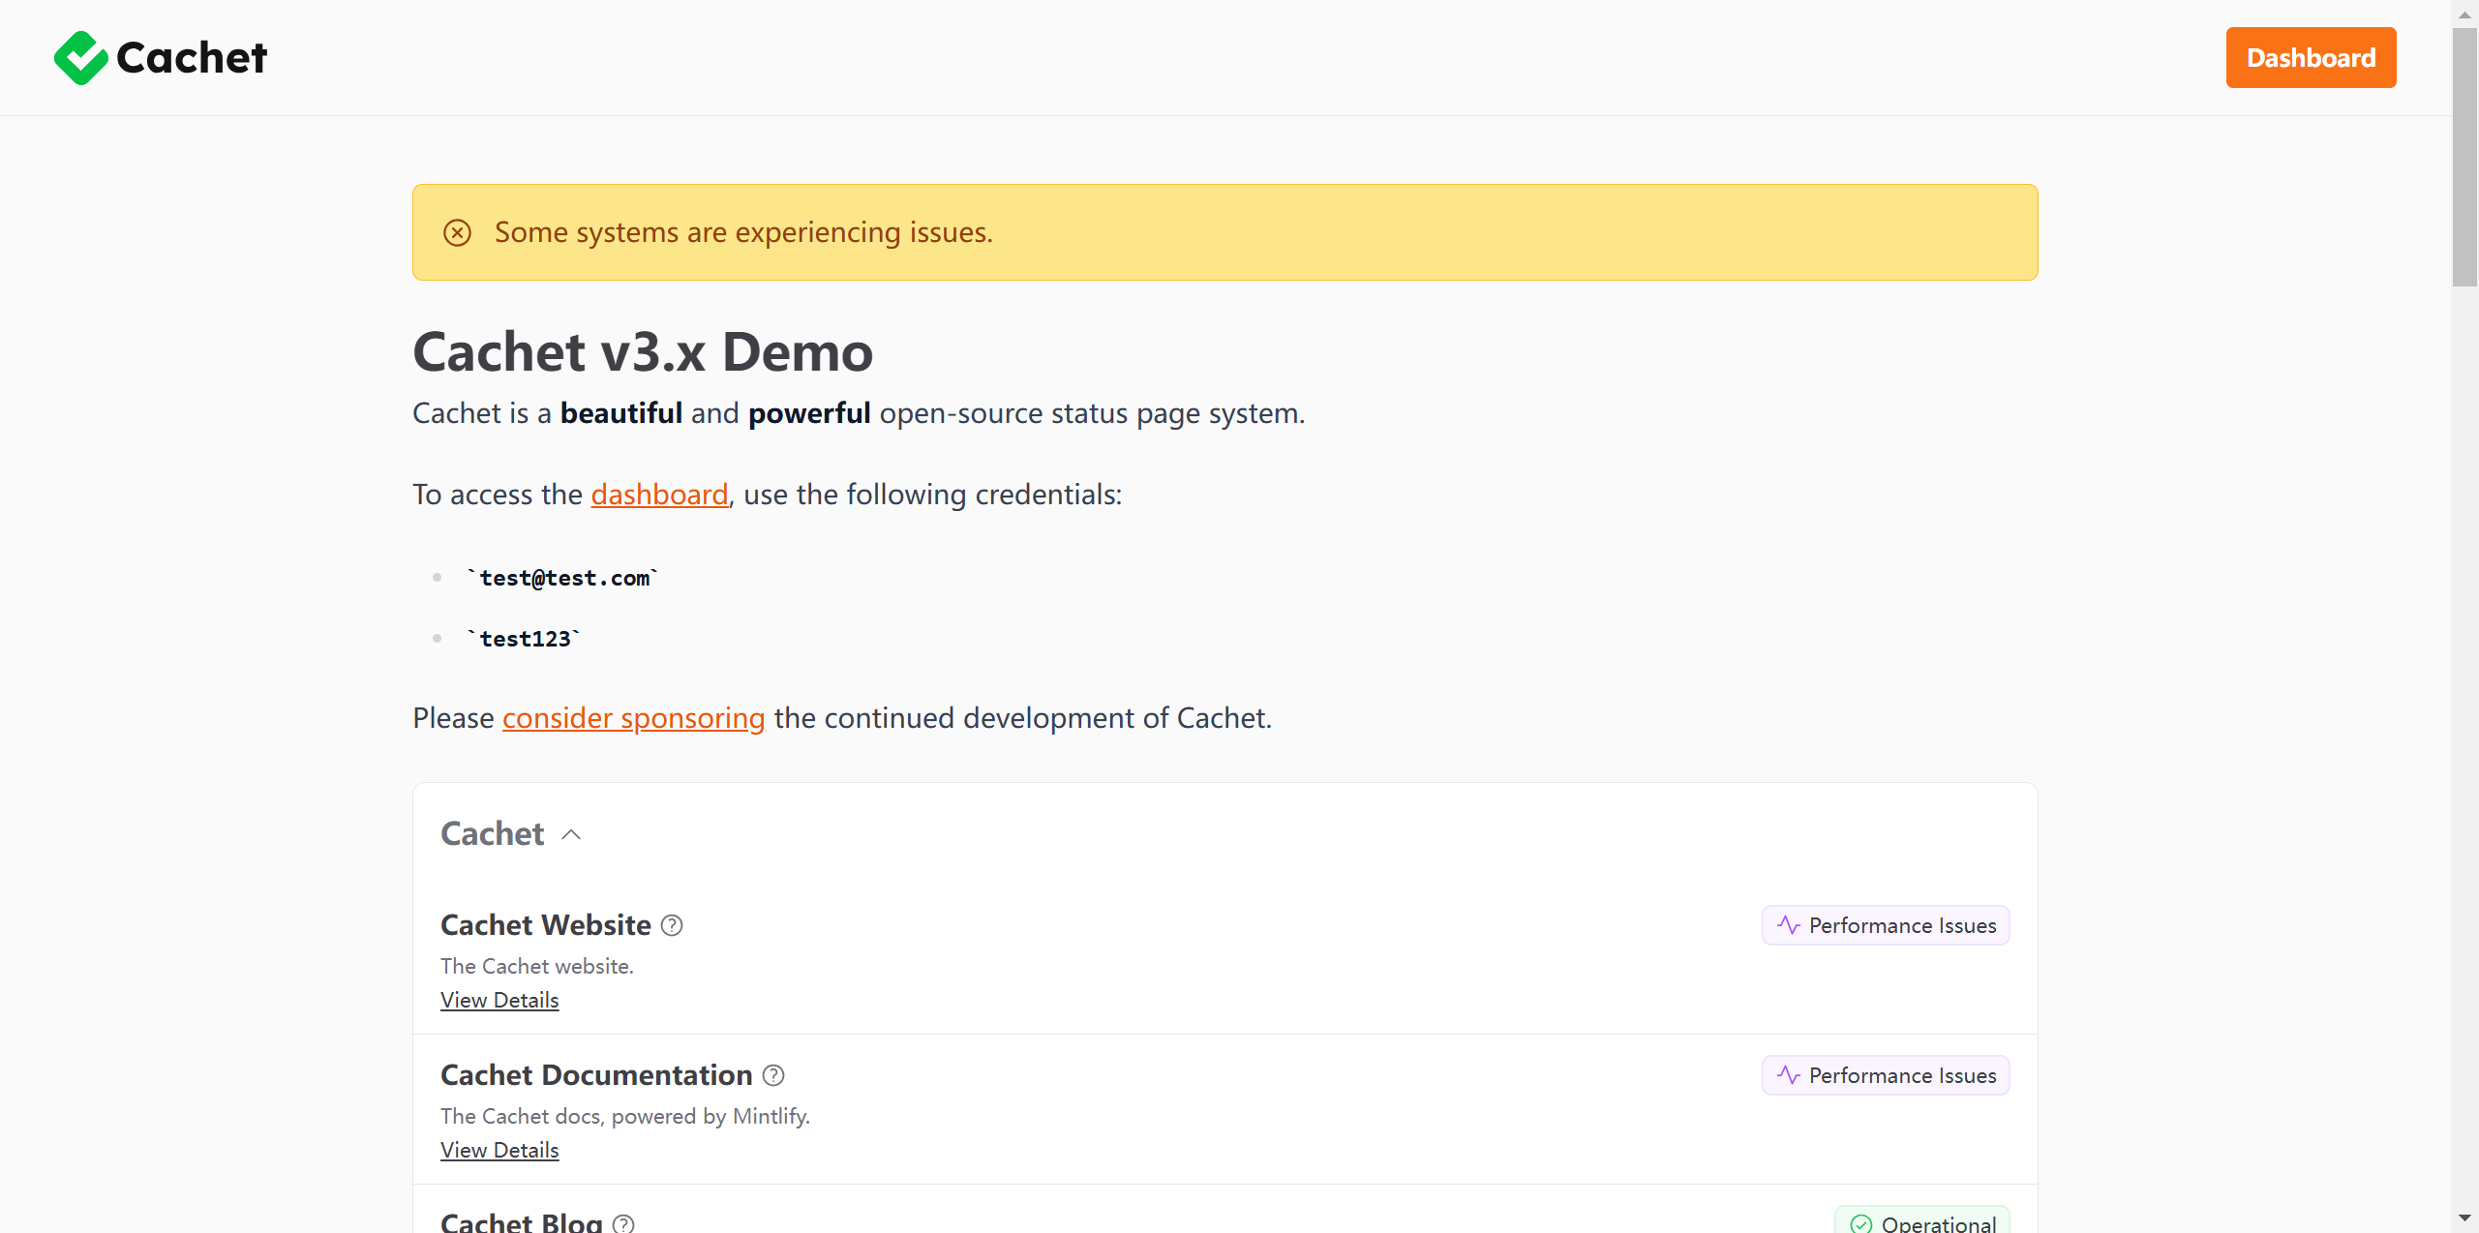Open the Dashboard button in header

point(2311,58)
